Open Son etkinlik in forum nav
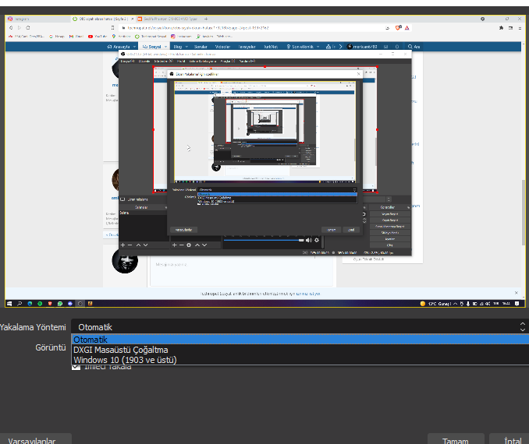Image resolution: width=529 pixels, height=444 pixels. 300,47
